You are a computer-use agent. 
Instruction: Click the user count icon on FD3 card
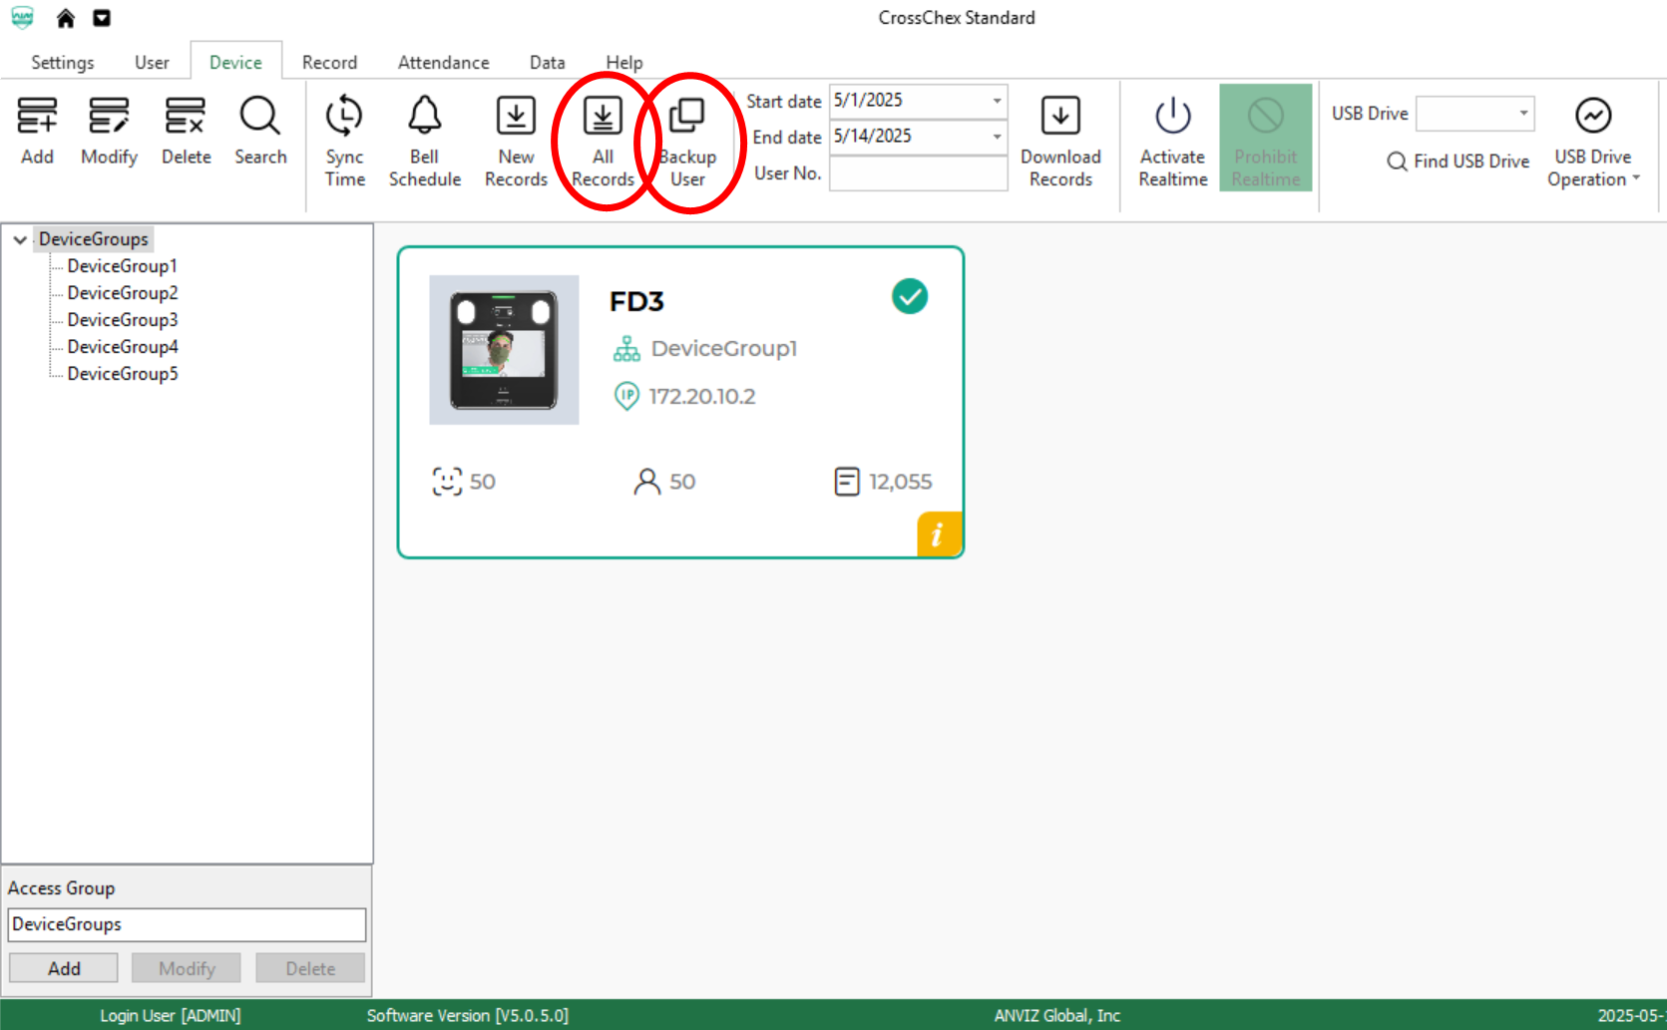647,482
